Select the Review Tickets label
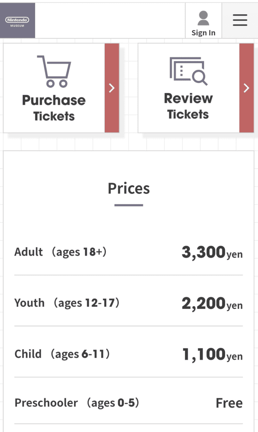The height and width of the screenshot is (432, 258). [188, 106]
